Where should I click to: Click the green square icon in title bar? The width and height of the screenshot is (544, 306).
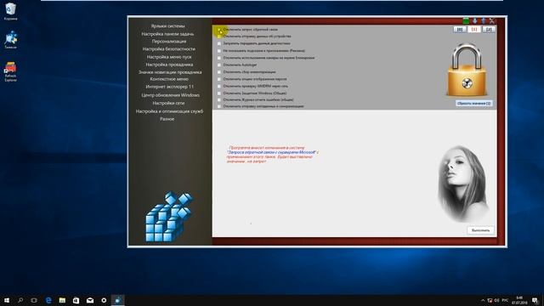point(466,20)
